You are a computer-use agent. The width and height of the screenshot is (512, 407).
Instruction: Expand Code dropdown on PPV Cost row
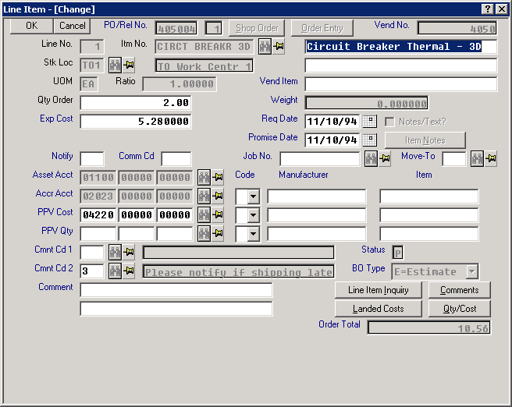pos(254,215)
